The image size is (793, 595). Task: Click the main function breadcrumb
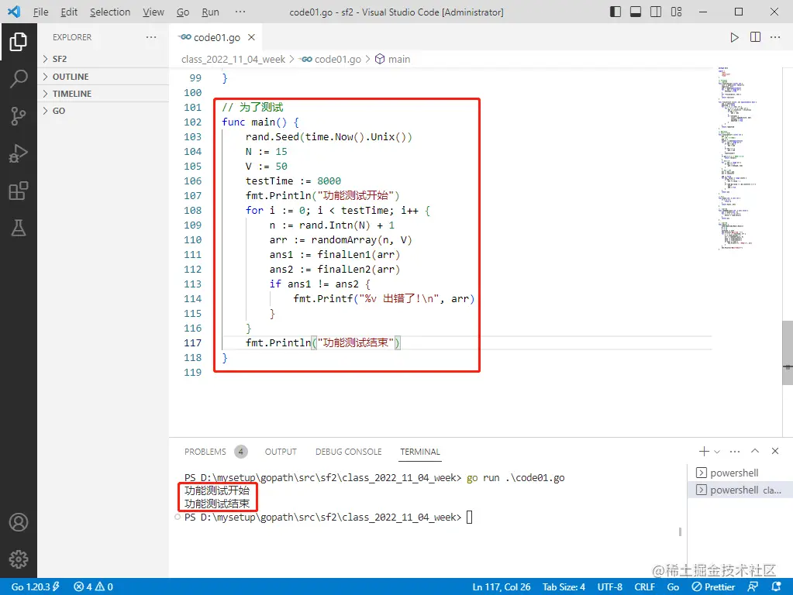pos(392,59)
